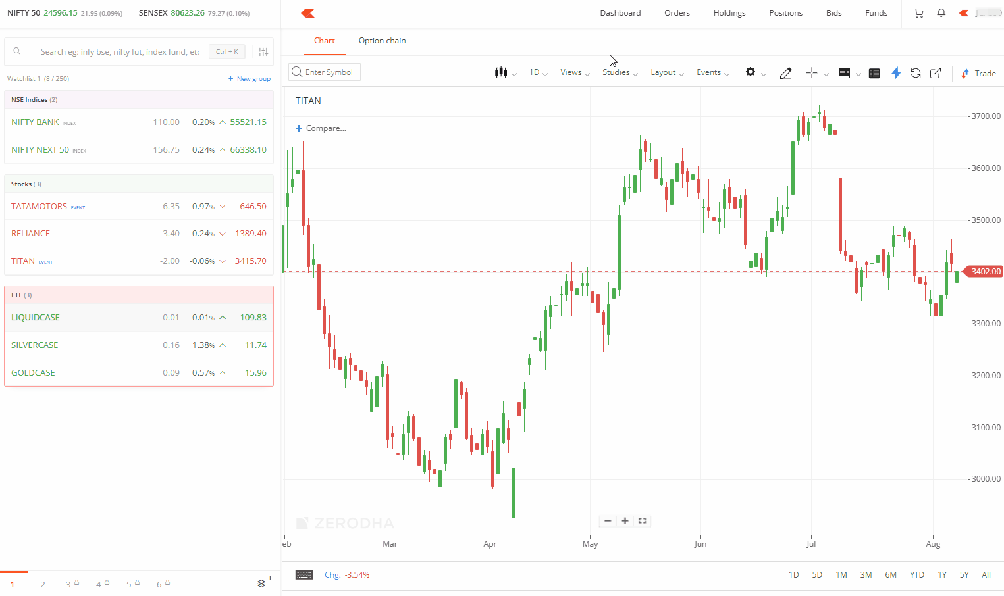The height and width of the screenshot is (596, 1004).
Task: Click the New group link
Action: pos(250,79)
